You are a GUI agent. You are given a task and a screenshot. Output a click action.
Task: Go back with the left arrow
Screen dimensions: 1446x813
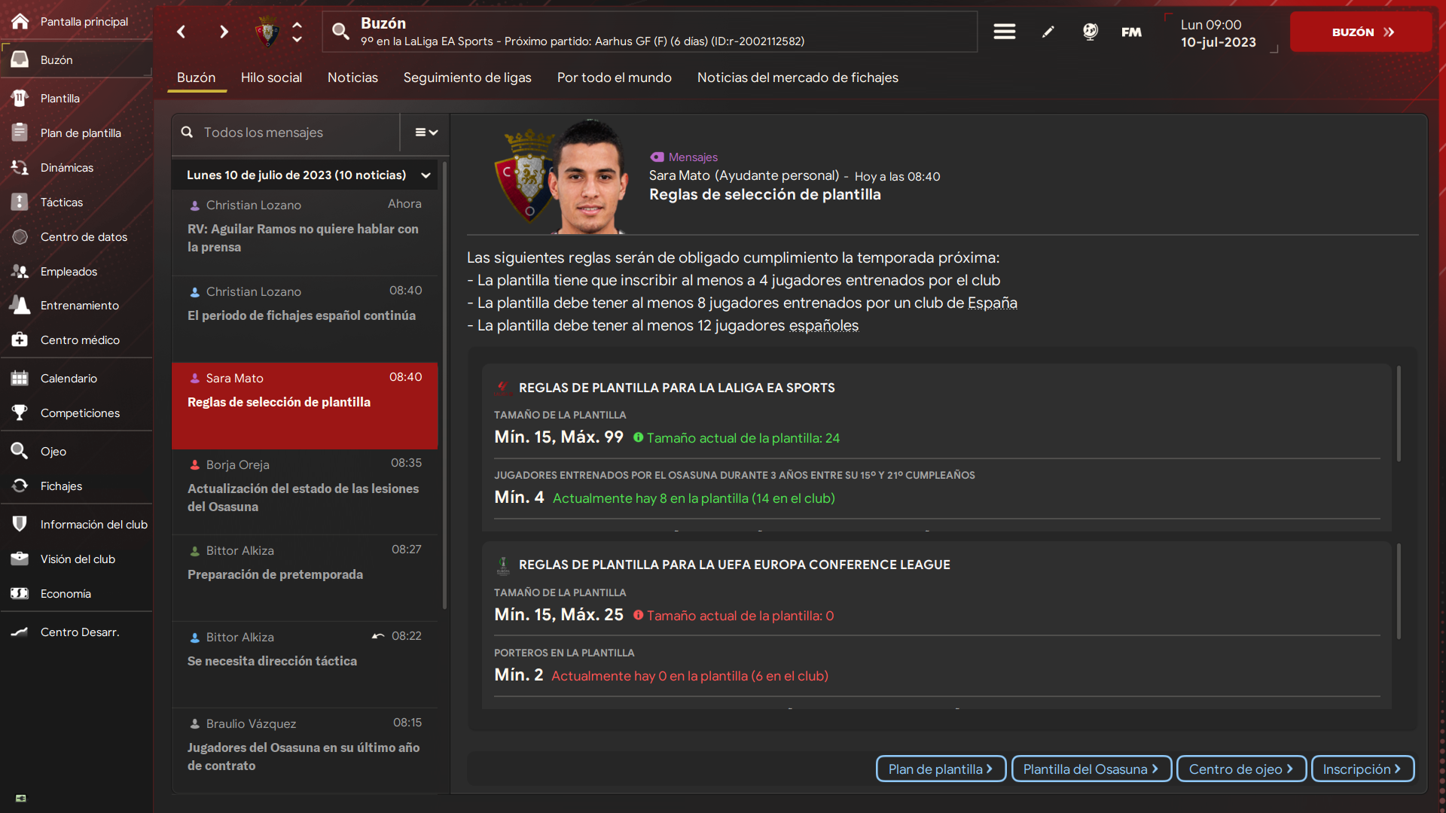(x=182, y=32)
